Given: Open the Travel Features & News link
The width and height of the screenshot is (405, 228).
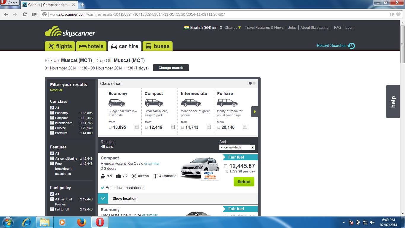Looking at the screenshot, I should (x=264, y=28).
